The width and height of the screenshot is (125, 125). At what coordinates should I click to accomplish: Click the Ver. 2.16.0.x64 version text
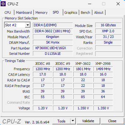point(37,122)
